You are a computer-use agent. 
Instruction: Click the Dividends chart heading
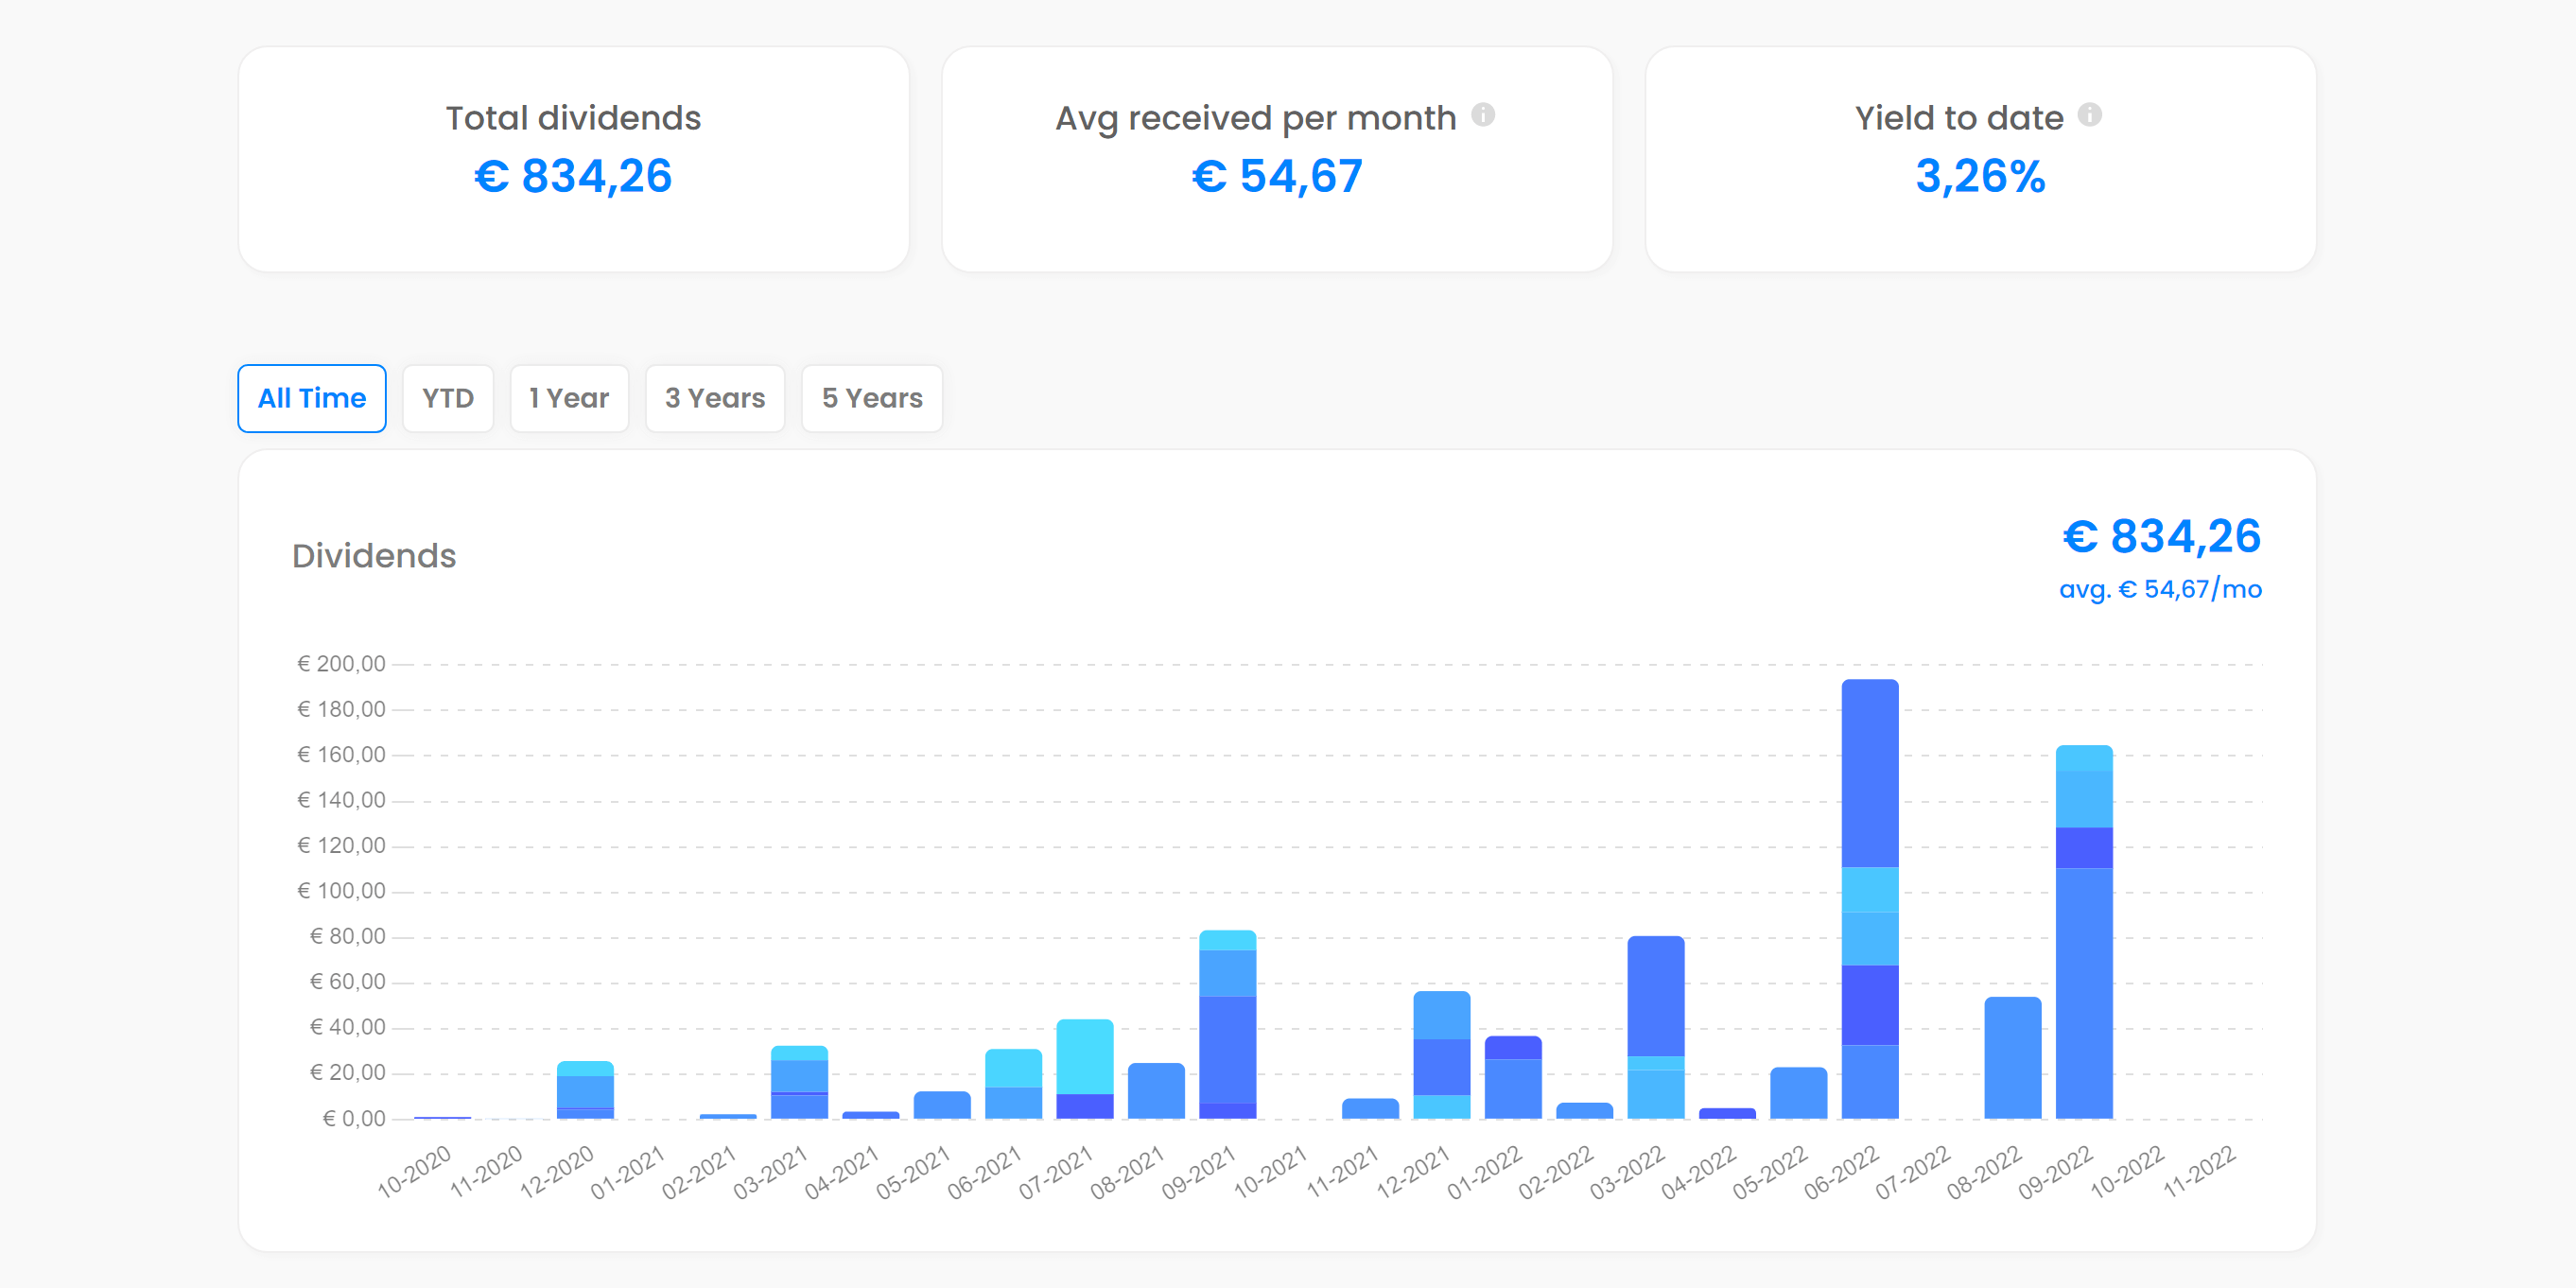pyautogui.click(x=374, y=555)
